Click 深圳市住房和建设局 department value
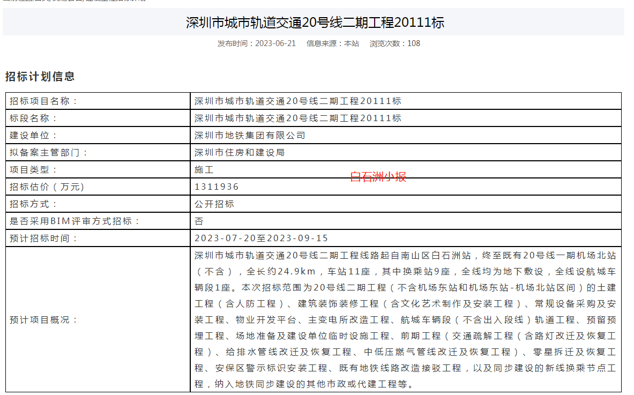Viewport: 634px width, 395px height. coord(240,153)
